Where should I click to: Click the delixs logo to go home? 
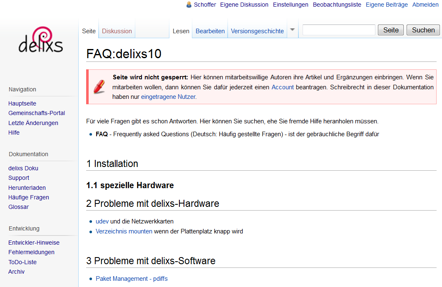[40, 42]
